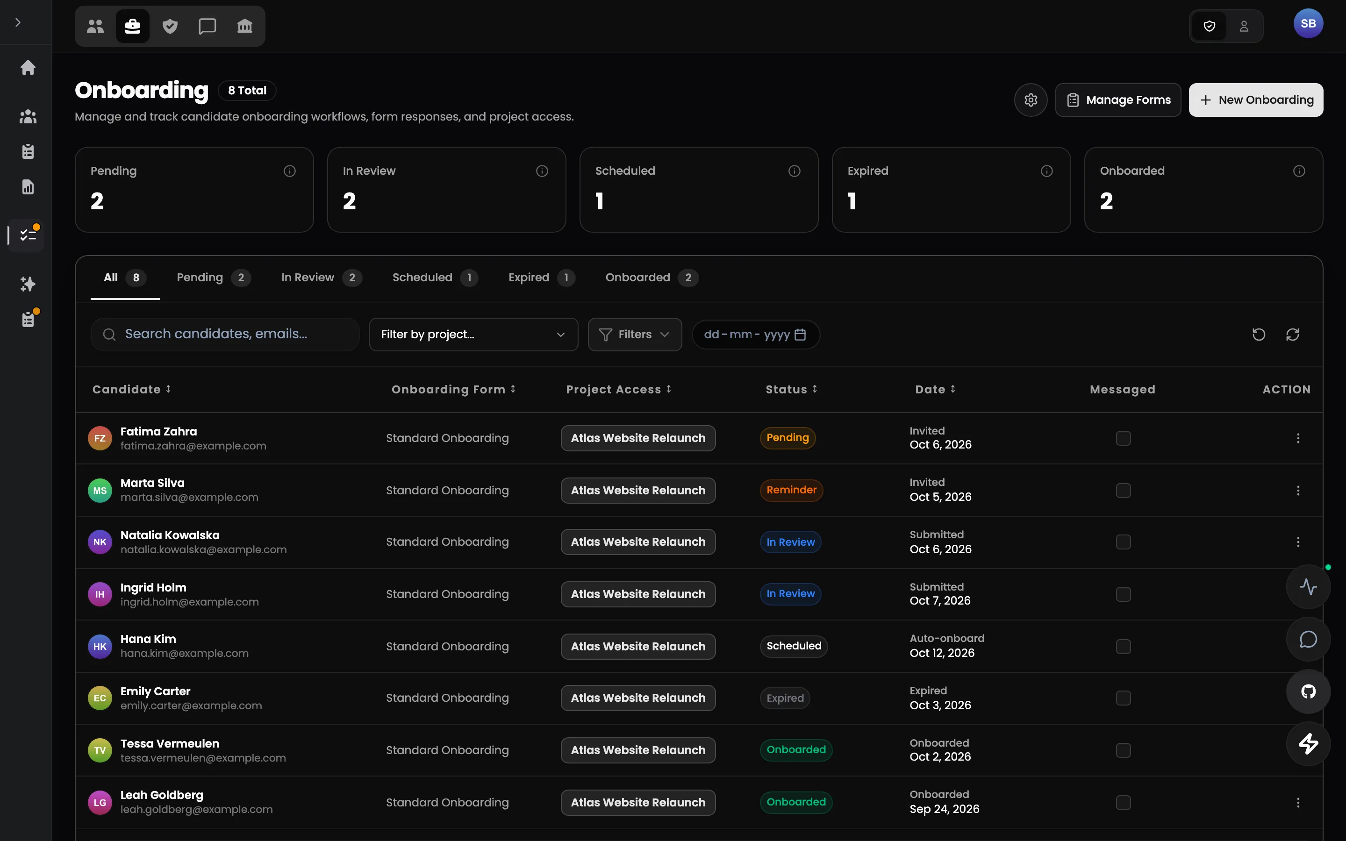1346x841 pixels.
Task: Open onboarding settings gear icon
Action: tap(1031, 100)
